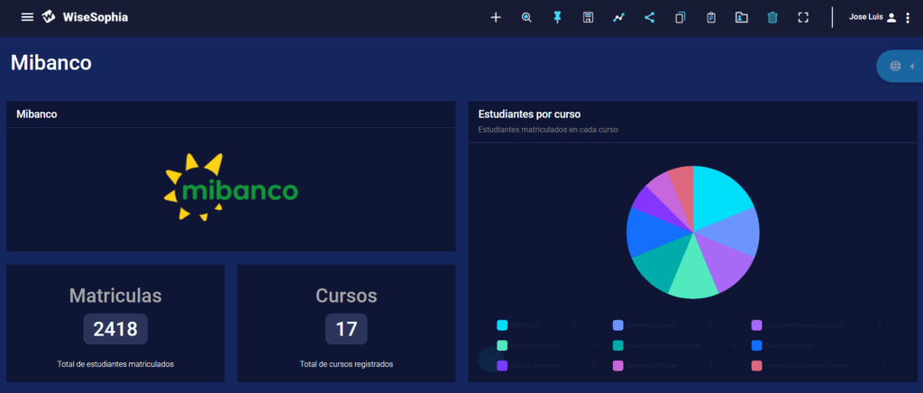Viewport: 923px width, 393px height.
Task: Click the Jose Luis user name
Action: 866,17
